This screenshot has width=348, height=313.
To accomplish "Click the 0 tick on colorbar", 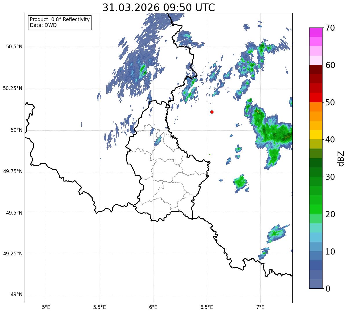I will point(327,289).
